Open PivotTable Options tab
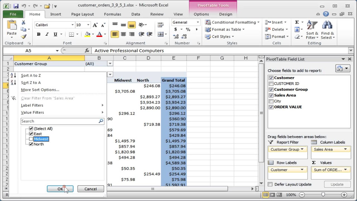 201,14
